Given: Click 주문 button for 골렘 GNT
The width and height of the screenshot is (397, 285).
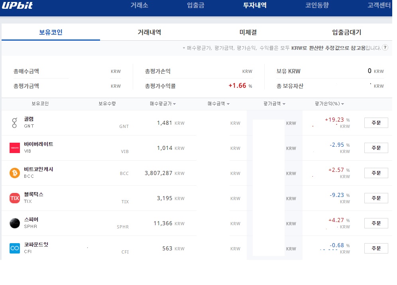Looking at the screenshot, I should click(376, 123).
